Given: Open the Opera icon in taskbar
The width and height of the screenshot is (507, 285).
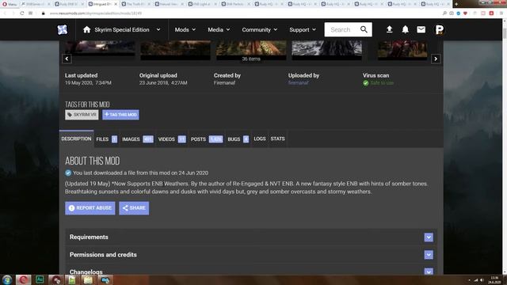Looking at the screenshot, I should pyautogui.click(x=23, y=279).
